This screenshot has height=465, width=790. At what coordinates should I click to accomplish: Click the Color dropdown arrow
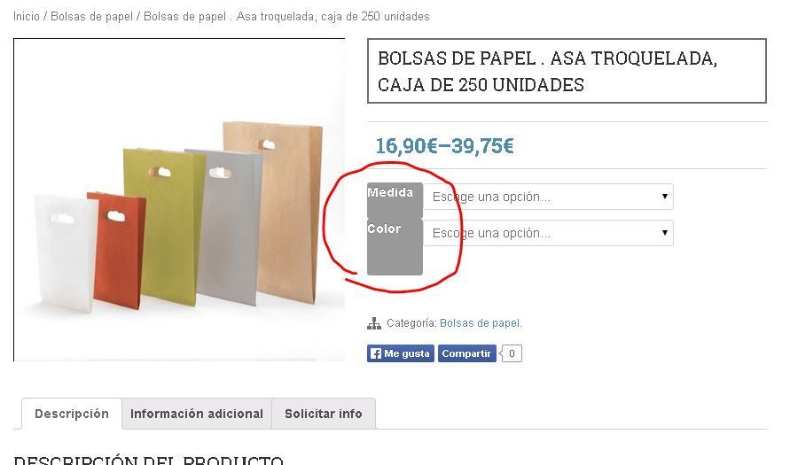coord(665,232)
